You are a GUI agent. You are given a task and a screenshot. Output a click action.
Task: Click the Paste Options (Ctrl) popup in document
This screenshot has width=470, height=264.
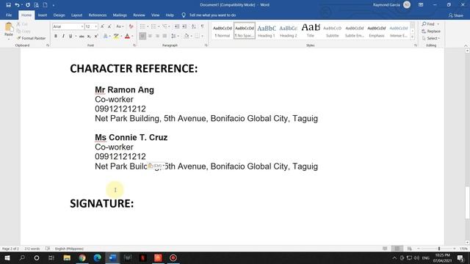[156, 166]
